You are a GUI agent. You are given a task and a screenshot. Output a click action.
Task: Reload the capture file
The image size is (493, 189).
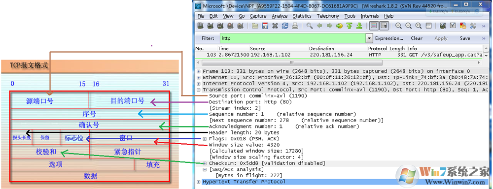tap(285, 26)
